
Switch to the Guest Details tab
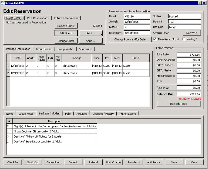14,18
